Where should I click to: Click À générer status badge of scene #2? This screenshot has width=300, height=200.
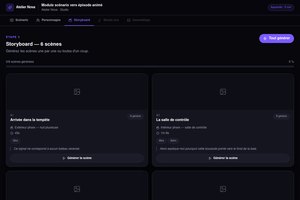pyautogui.click(x=281, y=116)
